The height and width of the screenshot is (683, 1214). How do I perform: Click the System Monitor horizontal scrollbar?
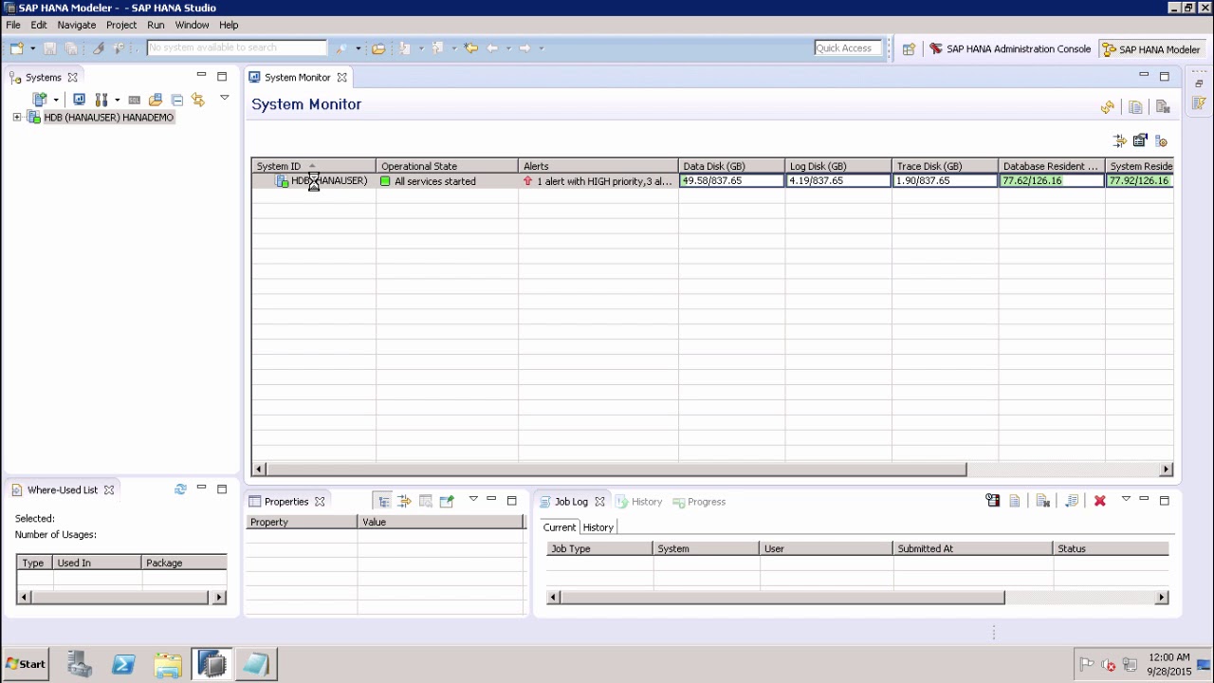615,470
